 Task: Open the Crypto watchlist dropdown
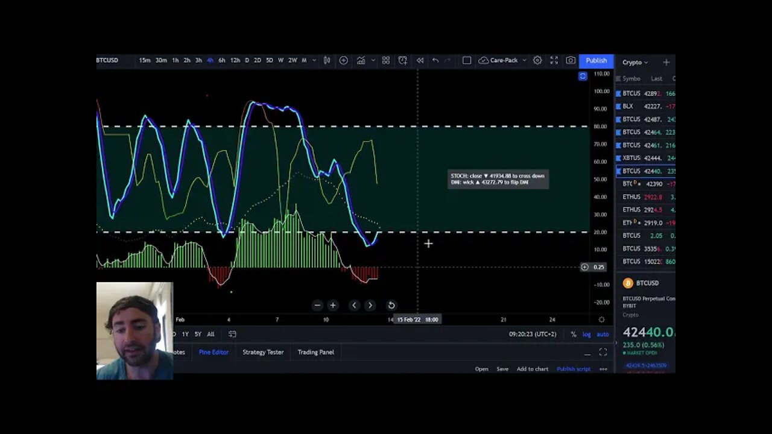tap(634, 62)
